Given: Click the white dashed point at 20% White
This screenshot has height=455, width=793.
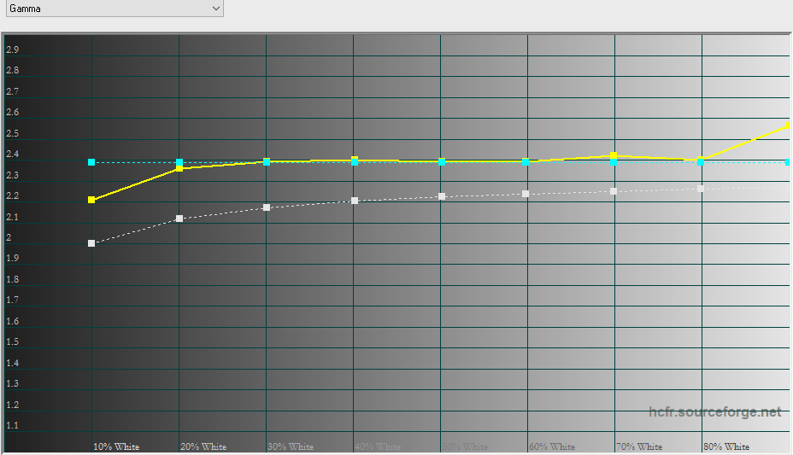Looking at the screenshot, I should point(179,219).
